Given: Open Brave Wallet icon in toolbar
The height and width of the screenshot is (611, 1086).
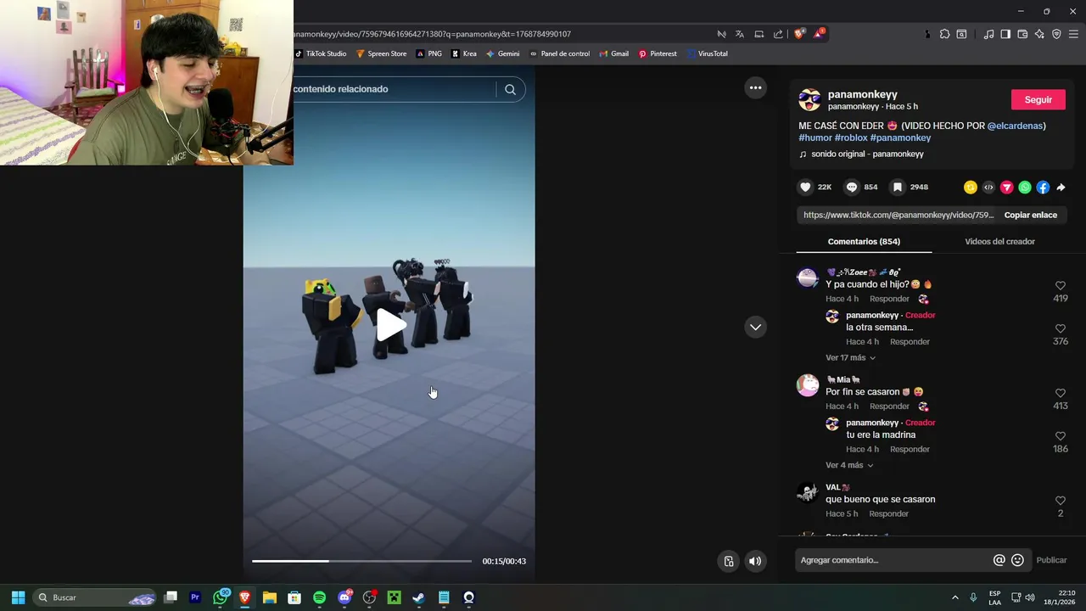Looking at the screenshot, I should click(1022, 34).
